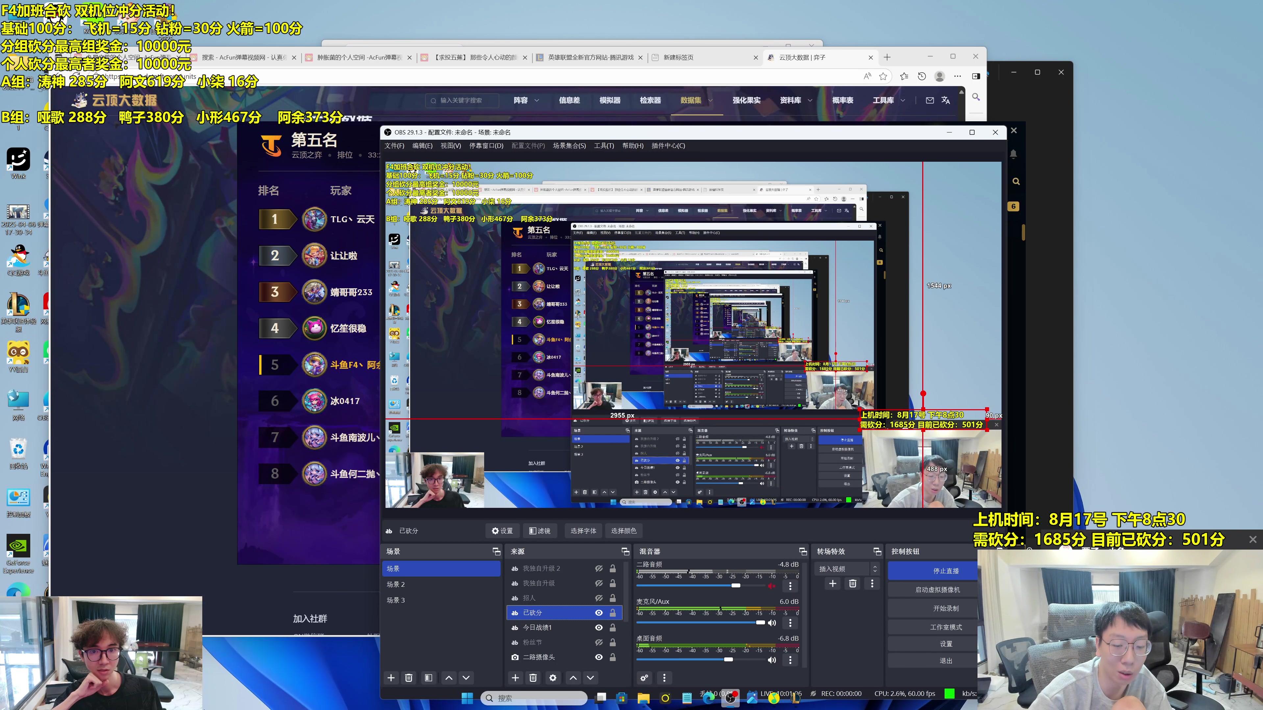Click 启动虚拟摄像机 button

point(932,589)
